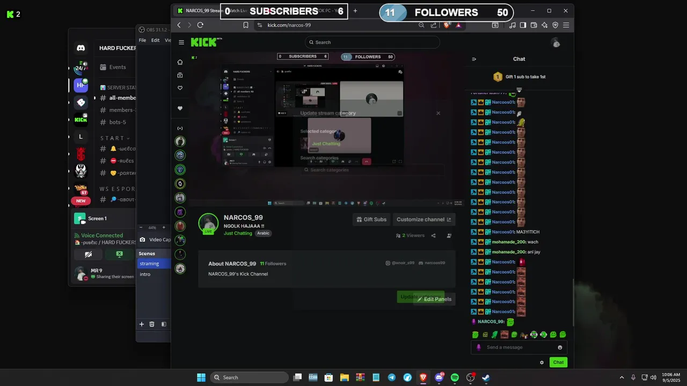Select the KICK server in Discord sidebar
This screenshot has height=386, width=687.
point(81,119)
